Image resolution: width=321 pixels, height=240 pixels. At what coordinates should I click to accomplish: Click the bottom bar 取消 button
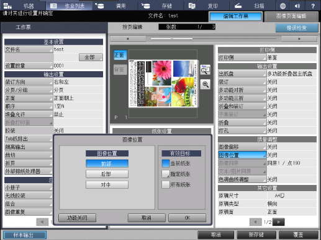pos(216,235)
